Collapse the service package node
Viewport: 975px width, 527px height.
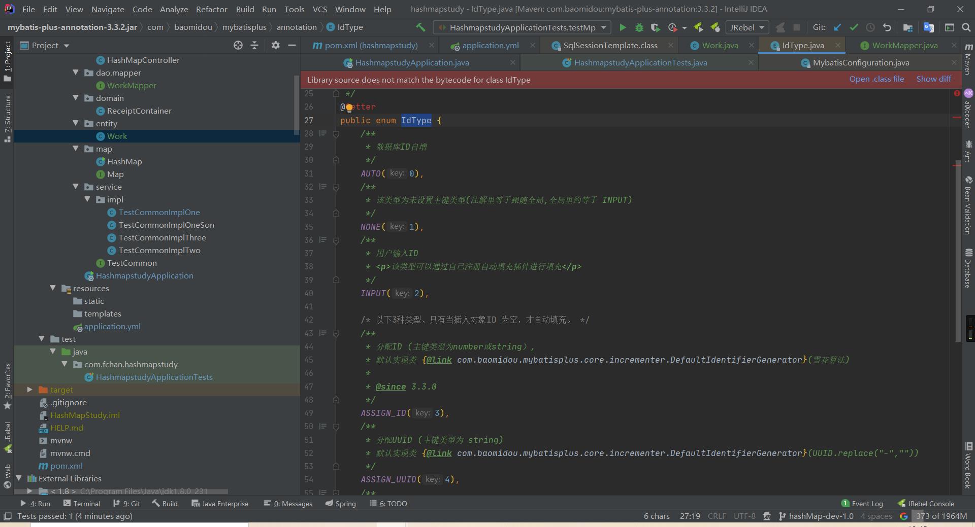pyautogui.click(x=76, y=187)
